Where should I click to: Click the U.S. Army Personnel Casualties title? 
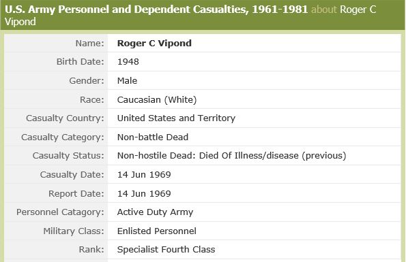tap(156, 10)
